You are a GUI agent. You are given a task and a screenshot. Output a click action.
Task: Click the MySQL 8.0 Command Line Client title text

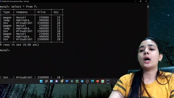point(15,1)
